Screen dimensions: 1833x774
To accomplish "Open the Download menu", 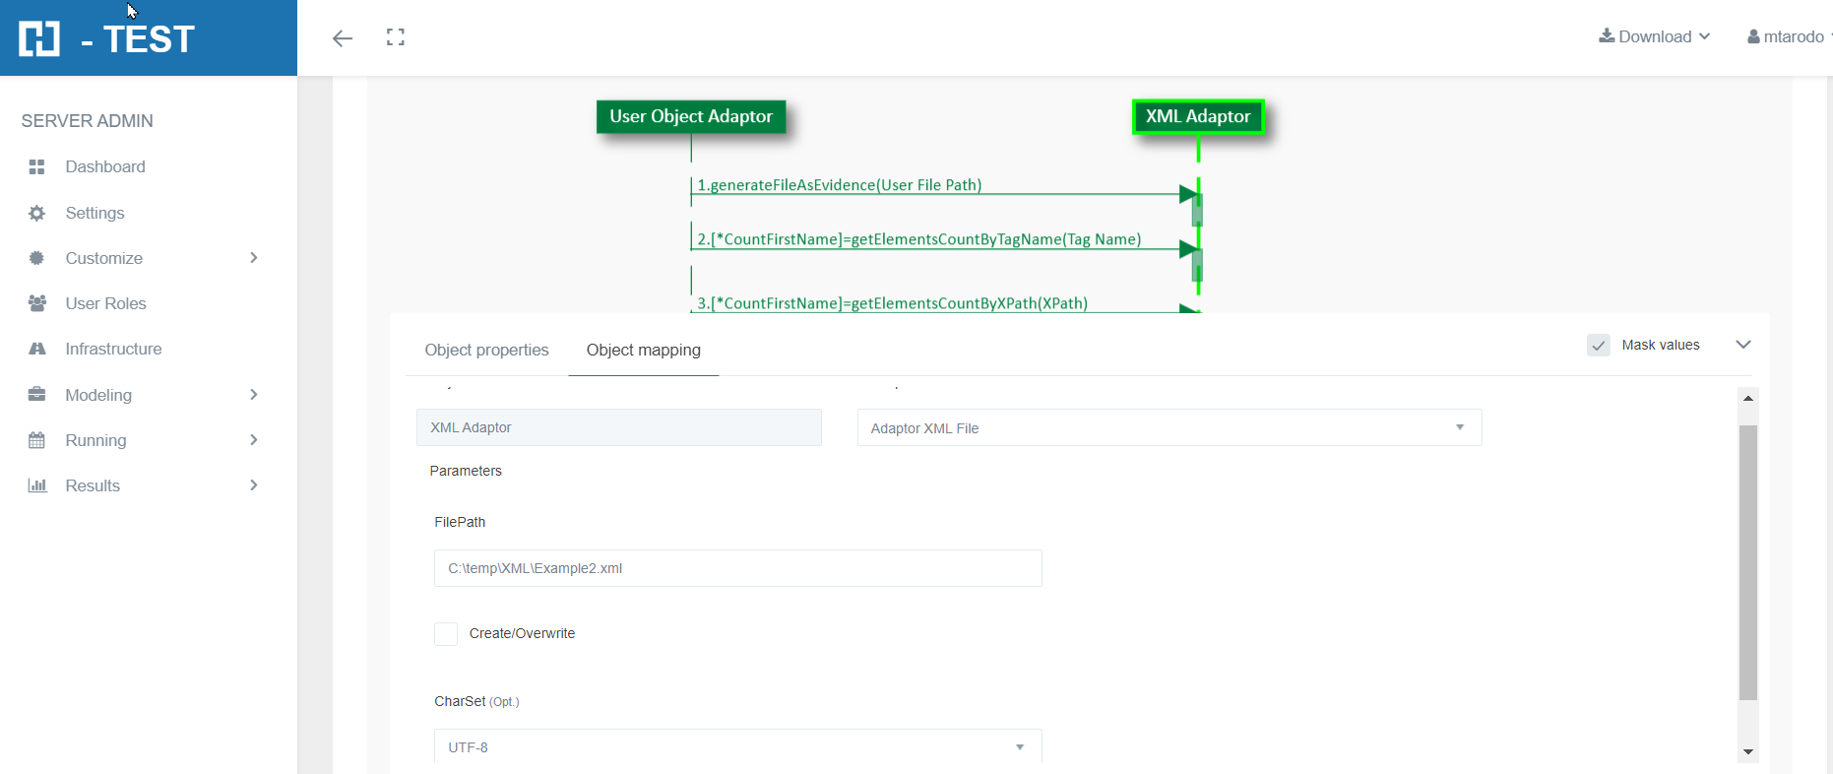I will [x=1655, y=36].
